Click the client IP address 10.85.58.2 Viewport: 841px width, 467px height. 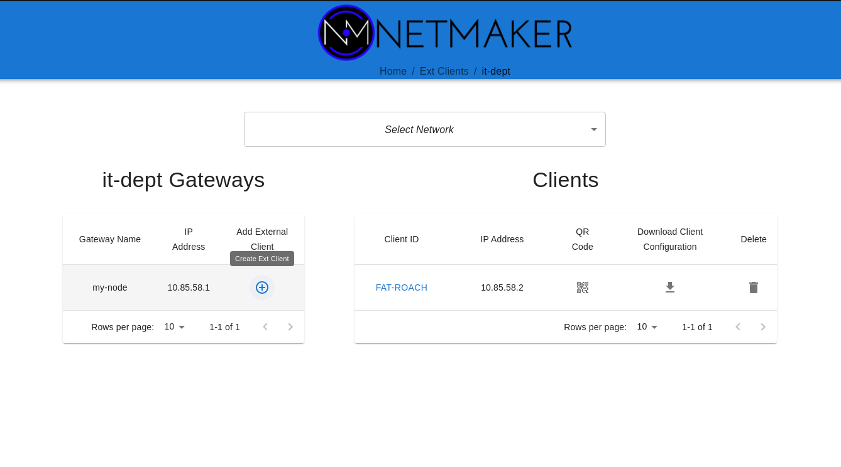[x=502, y=287]
